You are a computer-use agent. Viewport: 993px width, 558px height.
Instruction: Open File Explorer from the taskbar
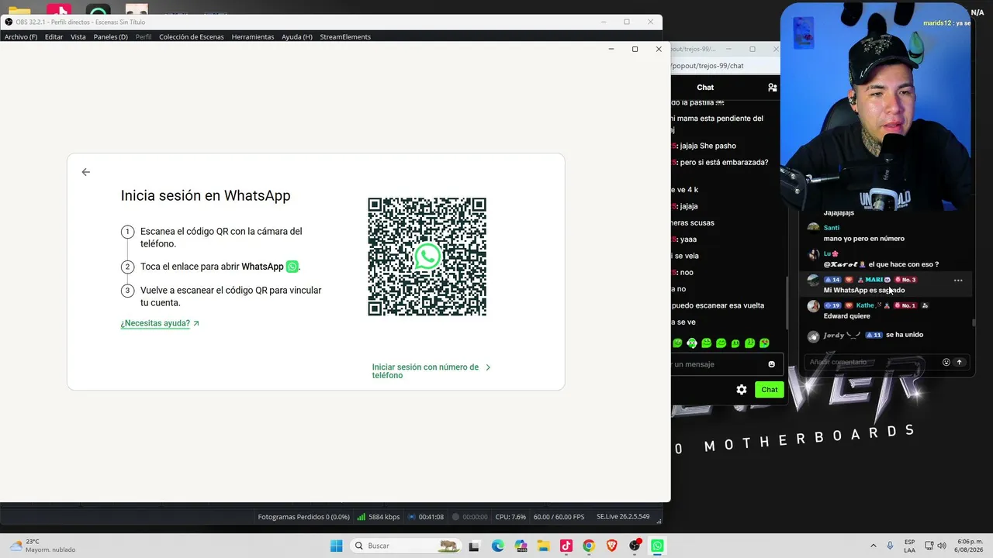tap(543, 546)
